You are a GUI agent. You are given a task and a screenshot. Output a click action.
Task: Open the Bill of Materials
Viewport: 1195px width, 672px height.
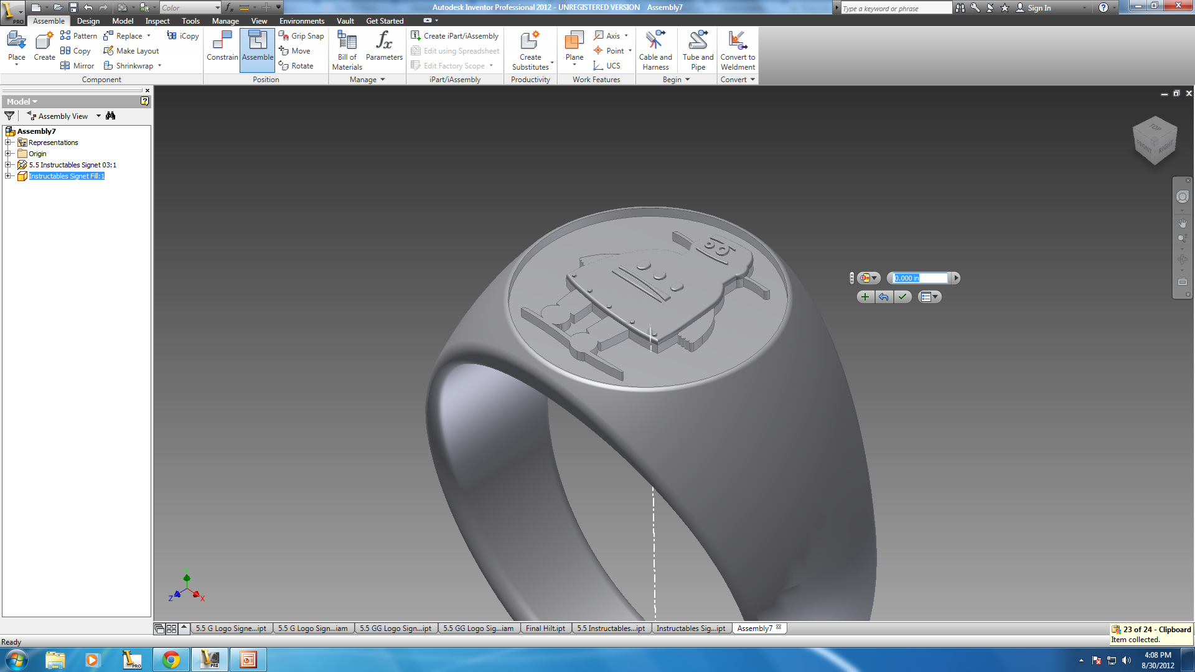point(347,50)
